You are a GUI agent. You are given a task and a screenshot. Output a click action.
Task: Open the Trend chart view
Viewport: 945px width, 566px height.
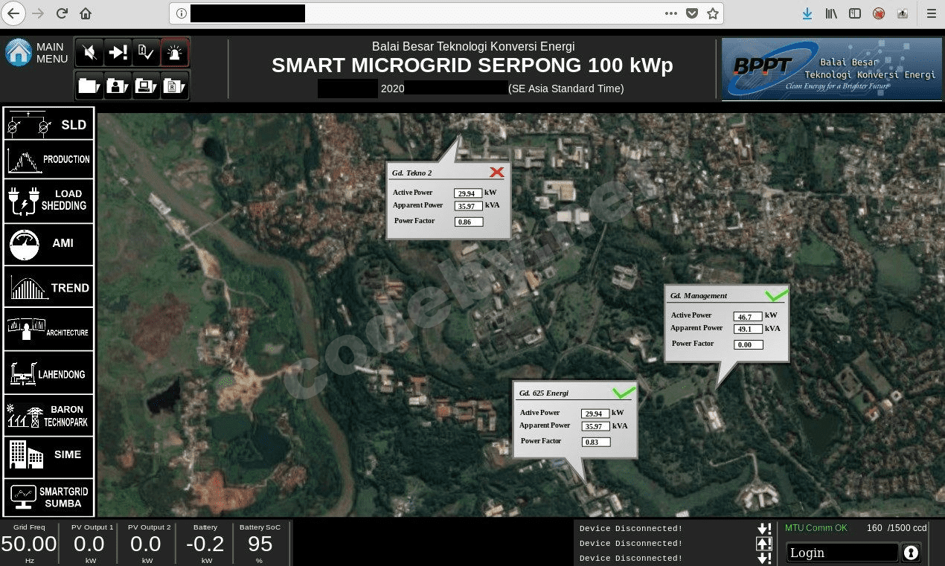[x=48, y=287]
